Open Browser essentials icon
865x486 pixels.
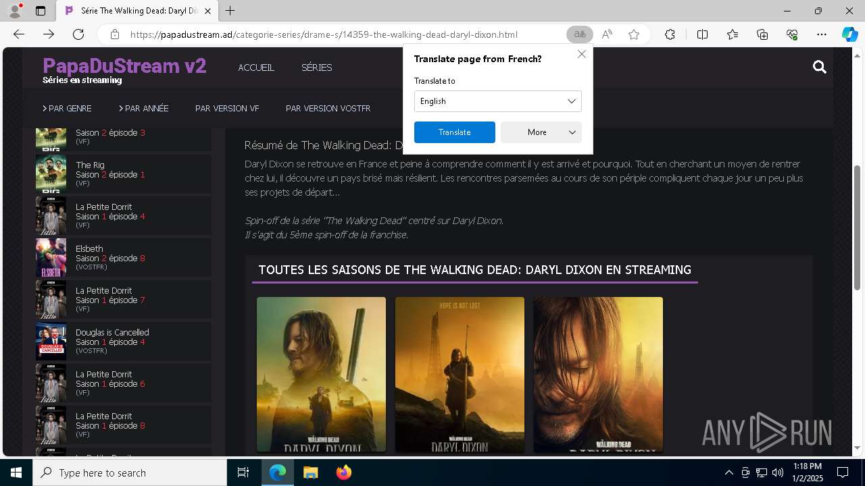click(x=792, y=34)
